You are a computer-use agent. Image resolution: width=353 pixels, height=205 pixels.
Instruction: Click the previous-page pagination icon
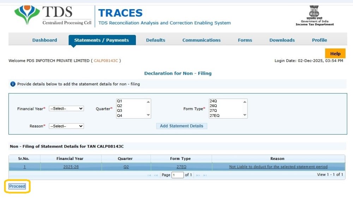click(155, 175)
